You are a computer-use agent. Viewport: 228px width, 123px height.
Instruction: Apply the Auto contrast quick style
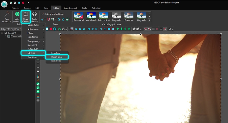coord(104,17)
